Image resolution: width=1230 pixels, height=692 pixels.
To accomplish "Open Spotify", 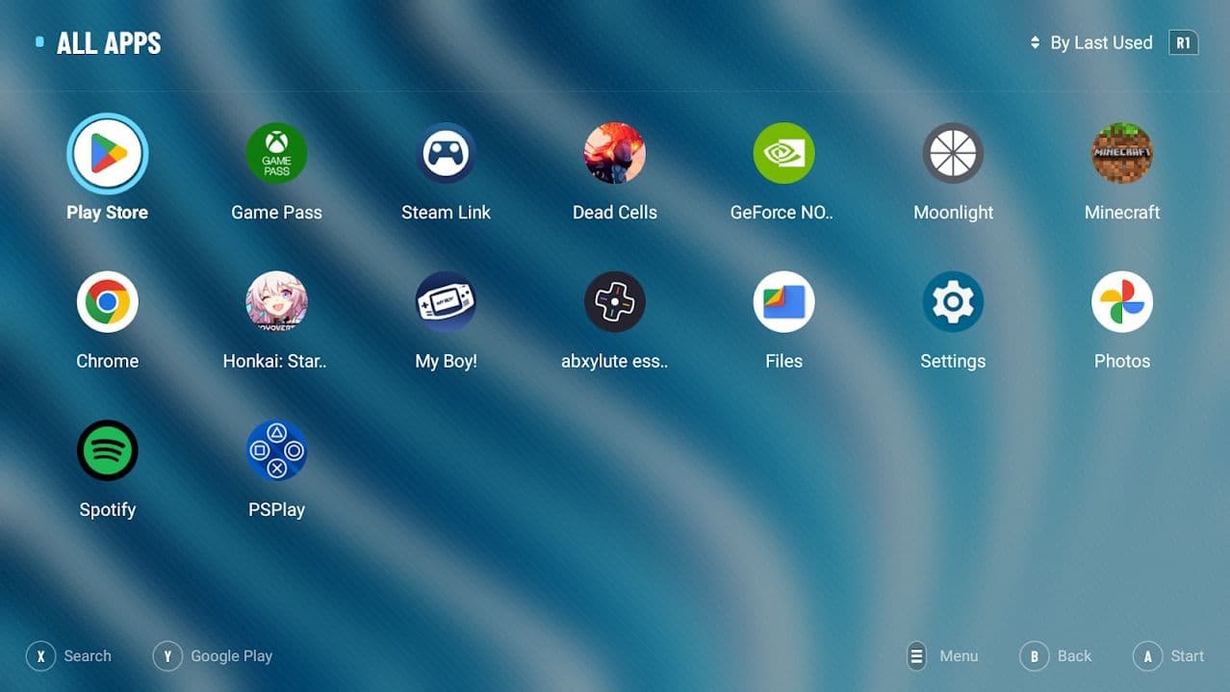I will tap(107, 450).
